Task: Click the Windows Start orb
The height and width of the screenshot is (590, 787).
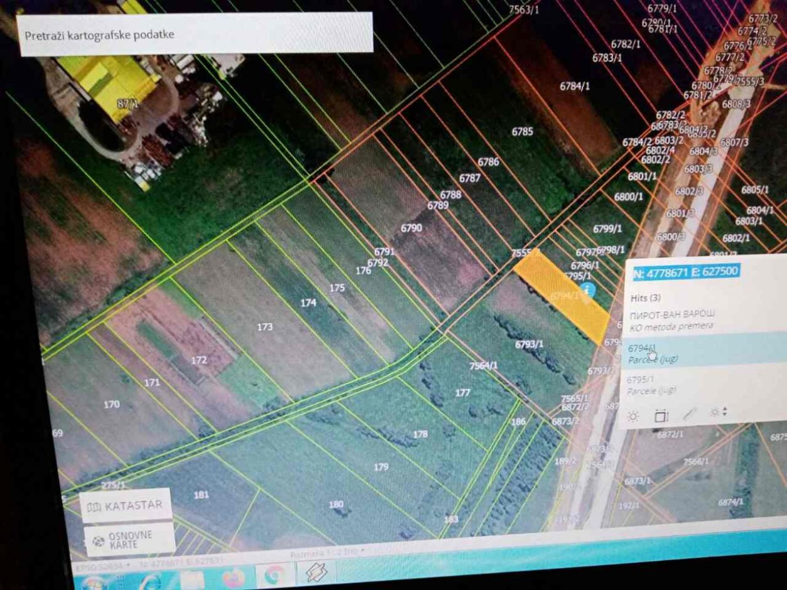Action: click(x=94, y=582)
